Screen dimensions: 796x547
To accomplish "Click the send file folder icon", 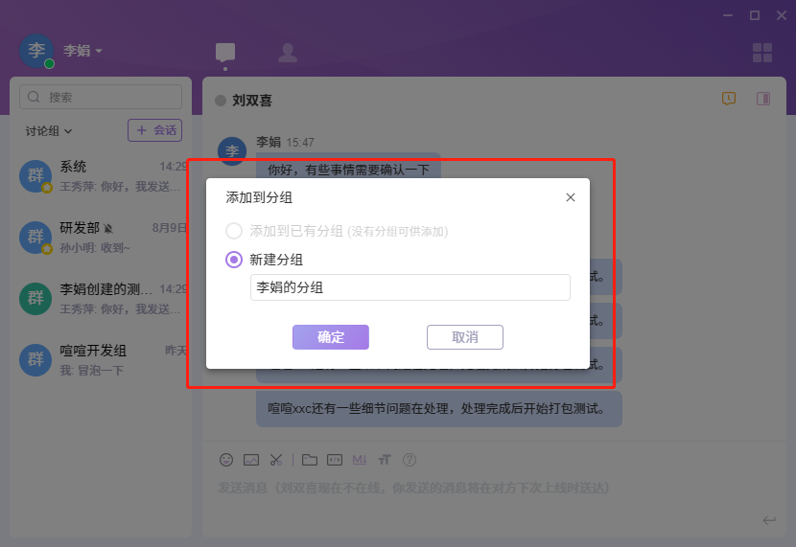I will (310, 460).
